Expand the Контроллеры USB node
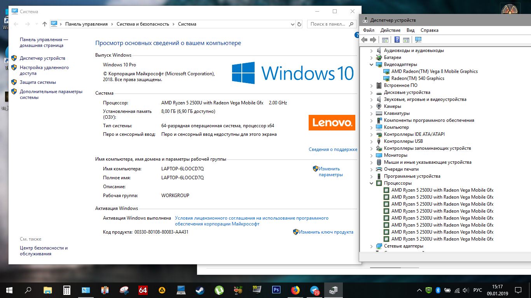The image size is (531, 298). click(x=372, y=141)
